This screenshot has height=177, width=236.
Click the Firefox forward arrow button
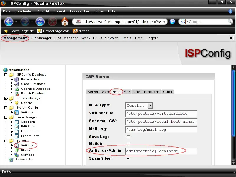pyautogui.click(x=25, y=22)
